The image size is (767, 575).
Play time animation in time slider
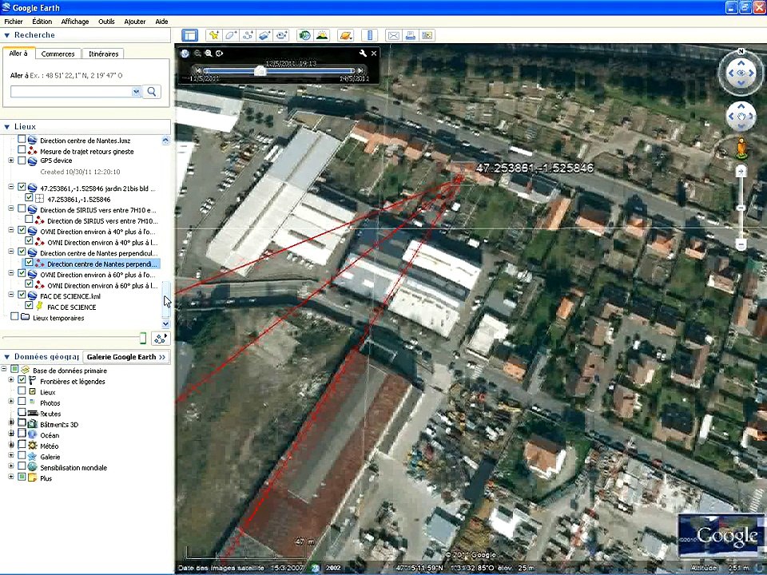coord(219,54)
